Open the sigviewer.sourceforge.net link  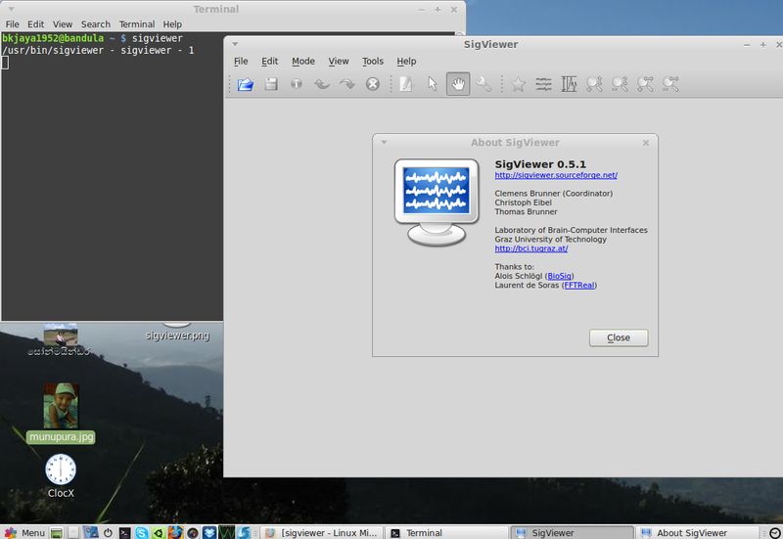pyautogui.click(x=556, y=175)
